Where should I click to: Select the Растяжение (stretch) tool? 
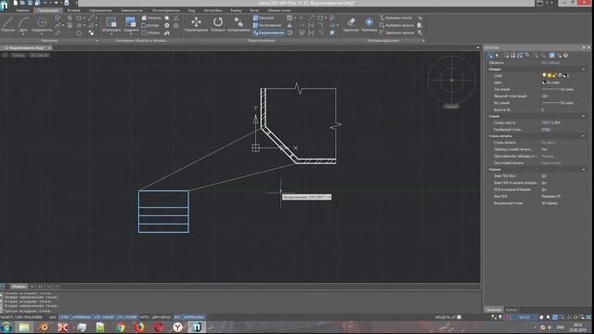point(267,25)
